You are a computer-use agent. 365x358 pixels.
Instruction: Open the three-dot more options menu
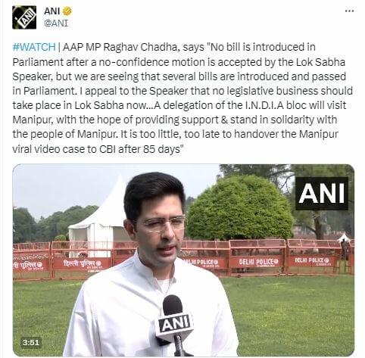[349, 11]
